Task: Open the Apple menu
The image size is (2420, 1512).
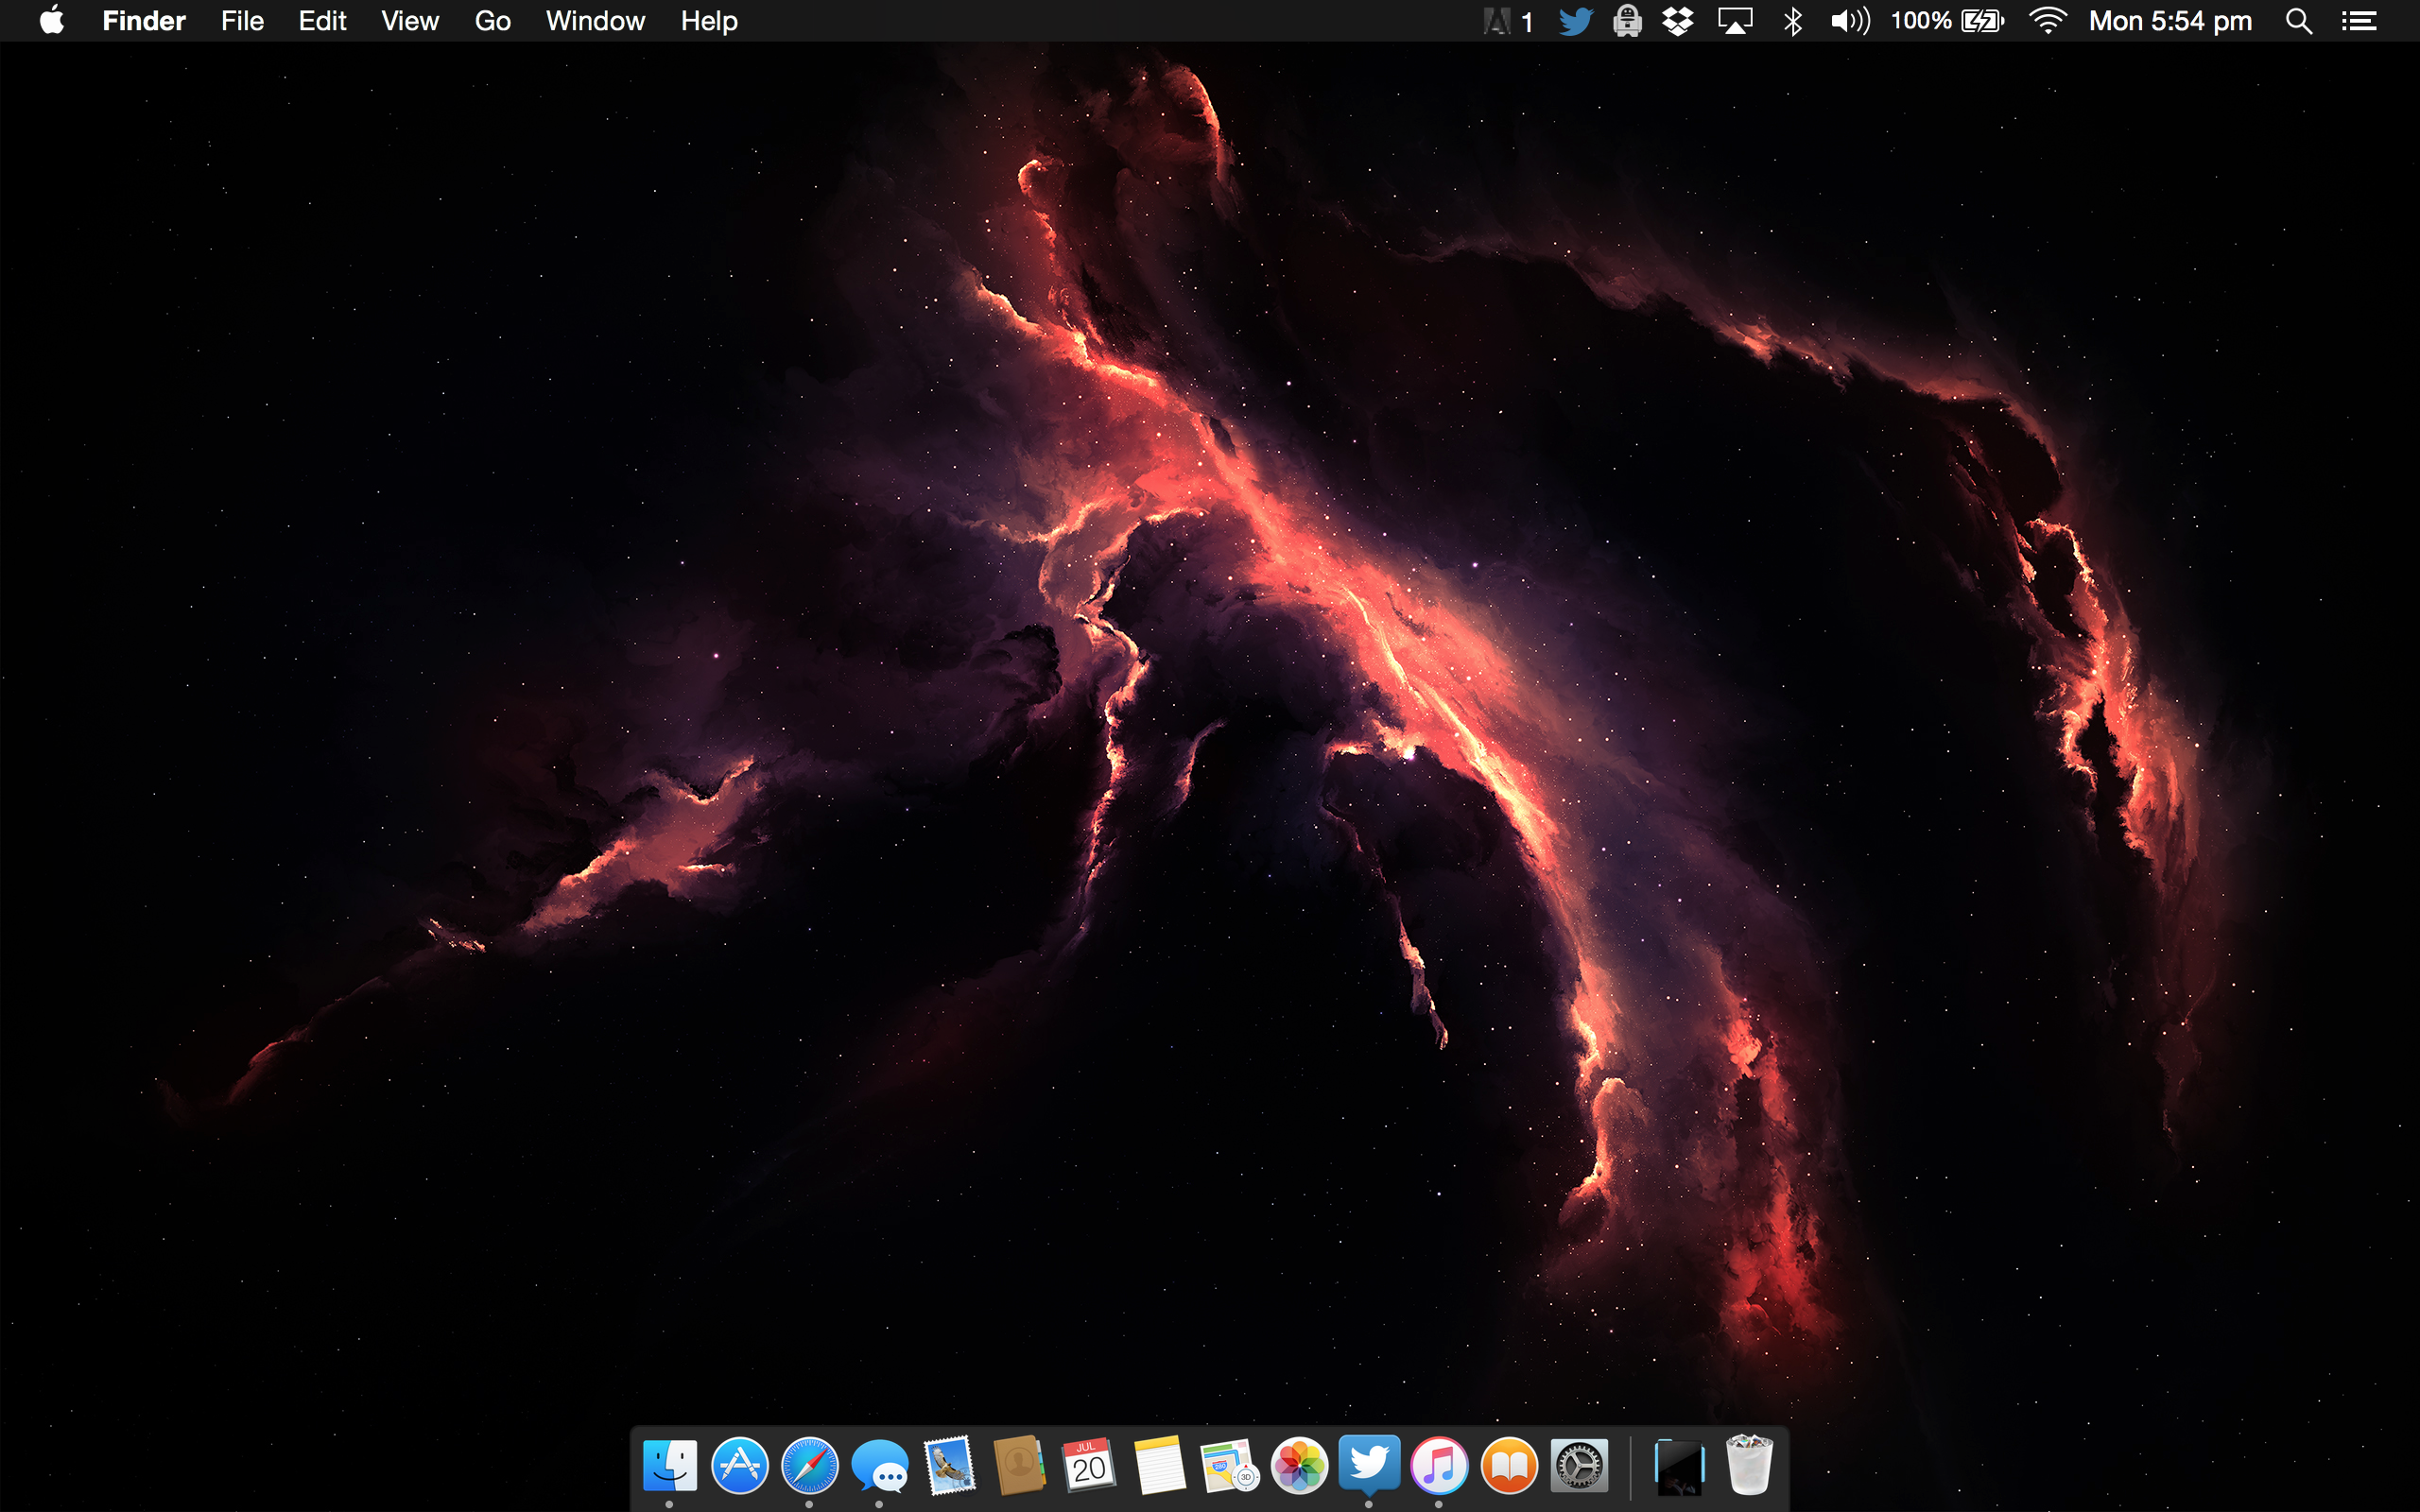Action: (52, 21)
